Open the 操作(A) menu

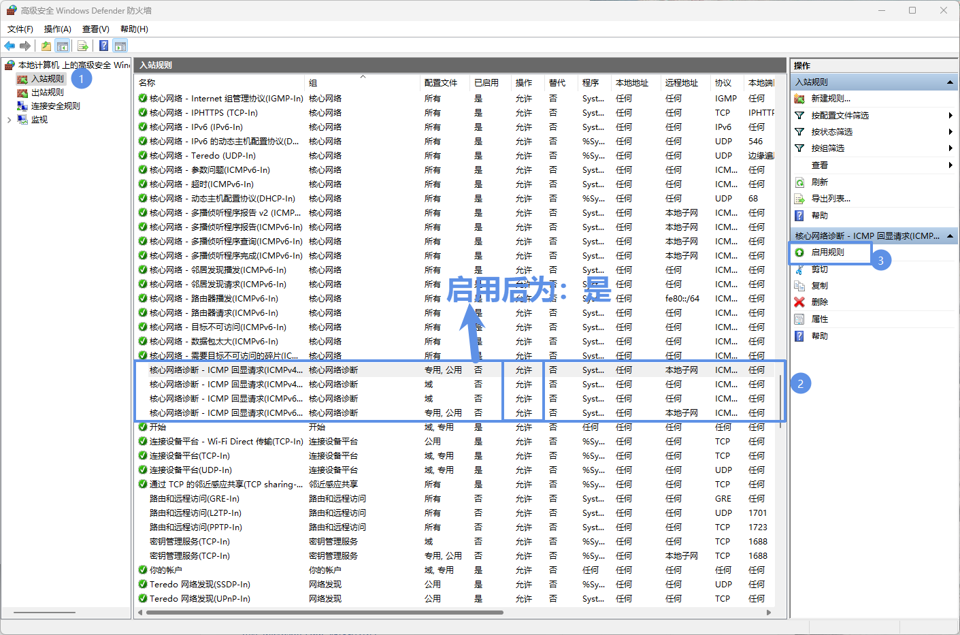pyautogui.click(x=57, y=29)
